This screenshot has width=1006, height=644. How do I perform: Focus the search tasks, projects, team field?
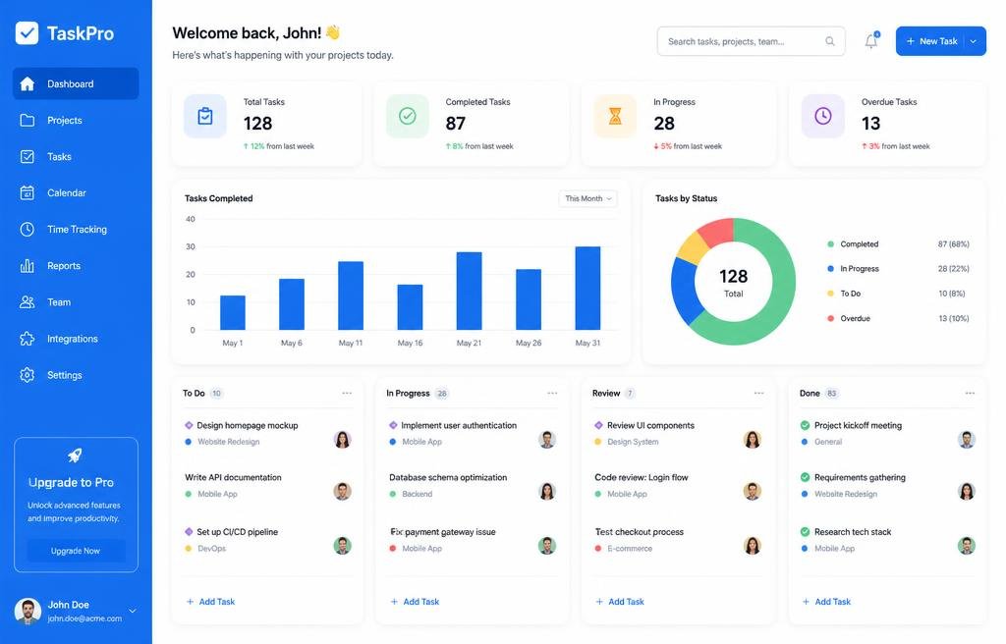coord(751,41)
